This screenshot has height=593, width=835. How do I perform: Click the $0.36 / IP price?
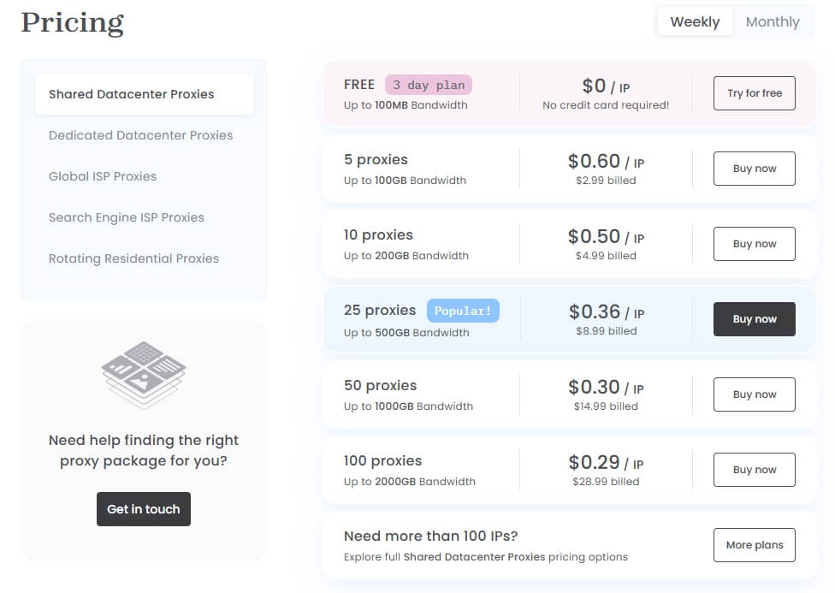(x=606, y=311)
